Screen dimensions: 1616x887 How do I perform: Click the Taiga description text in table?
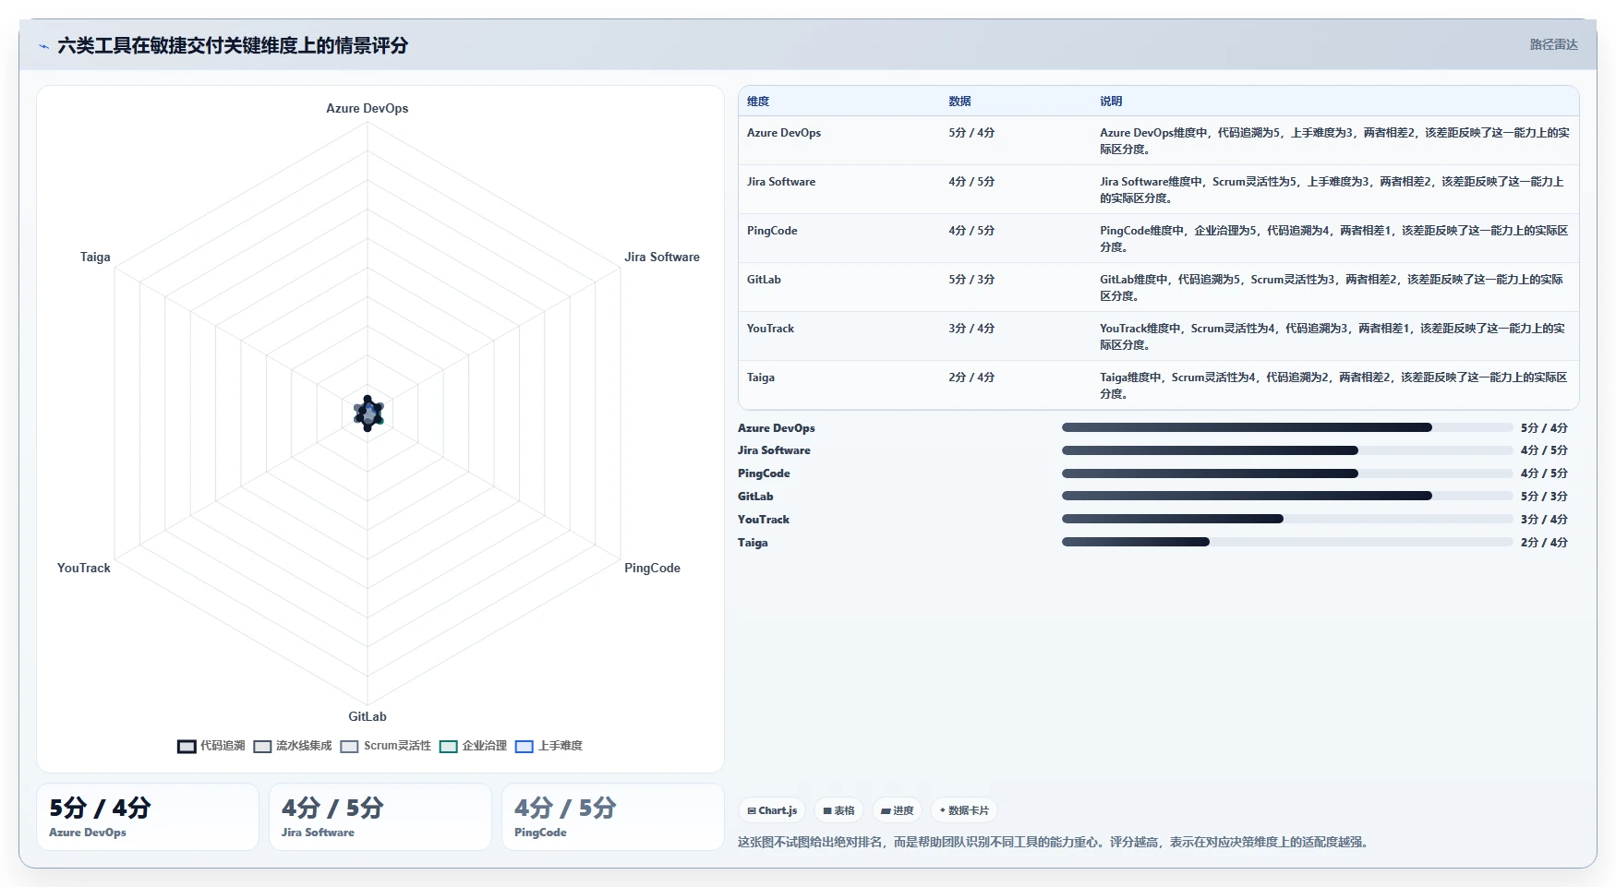point(1333,385)
